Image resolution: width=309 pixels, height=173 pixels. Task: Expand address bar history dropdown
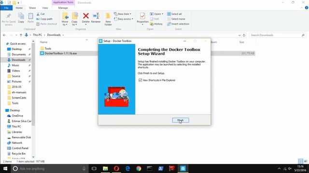239,35
